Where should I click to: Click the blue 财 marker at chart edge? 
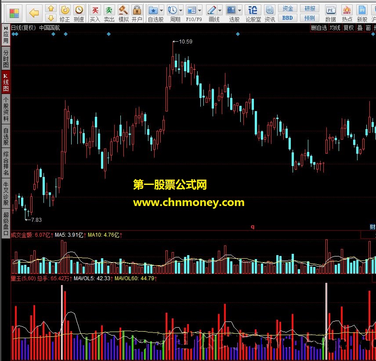click(x=372, y=227)
